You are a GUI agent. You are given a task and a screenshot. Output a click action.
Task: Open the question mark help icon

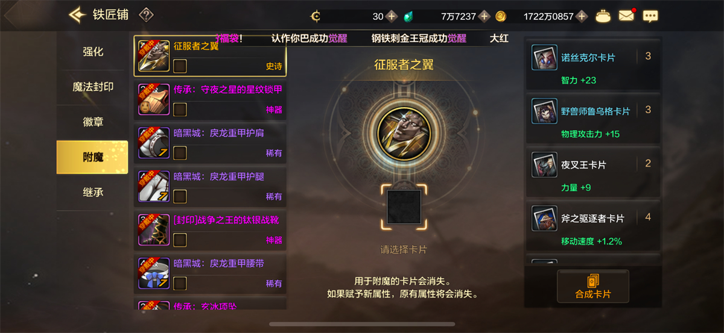(146, 15)
